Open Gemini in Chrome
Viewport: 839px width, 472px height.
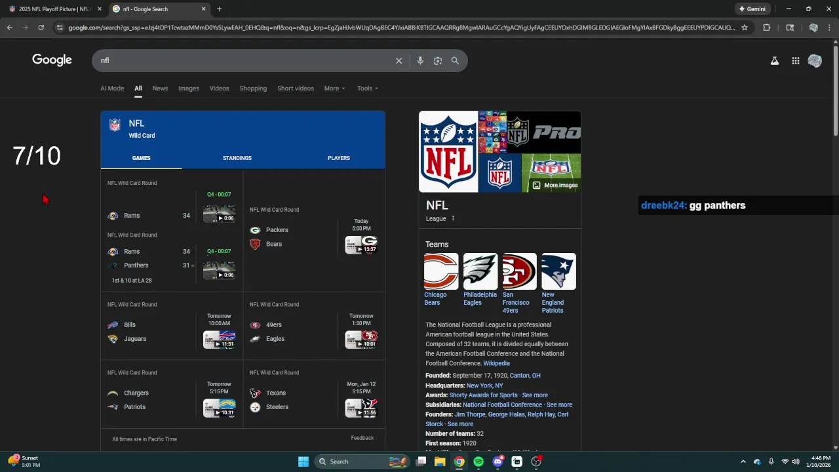752,9
